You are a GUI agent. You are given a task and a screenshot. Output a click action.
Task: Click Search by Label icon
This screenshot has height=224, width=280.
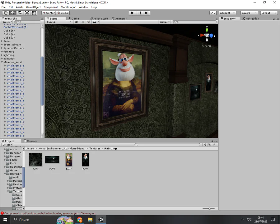[x=209, y=145]
